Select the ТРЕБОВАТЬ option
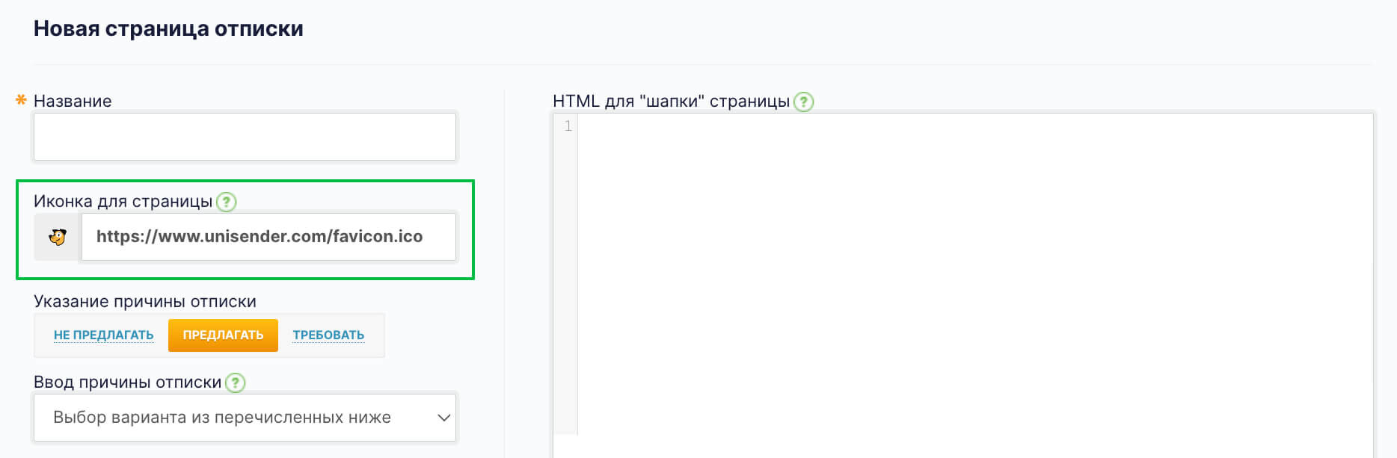This screenshot has width=1397, height=458. pyautogui.click(x=328, y=335)
